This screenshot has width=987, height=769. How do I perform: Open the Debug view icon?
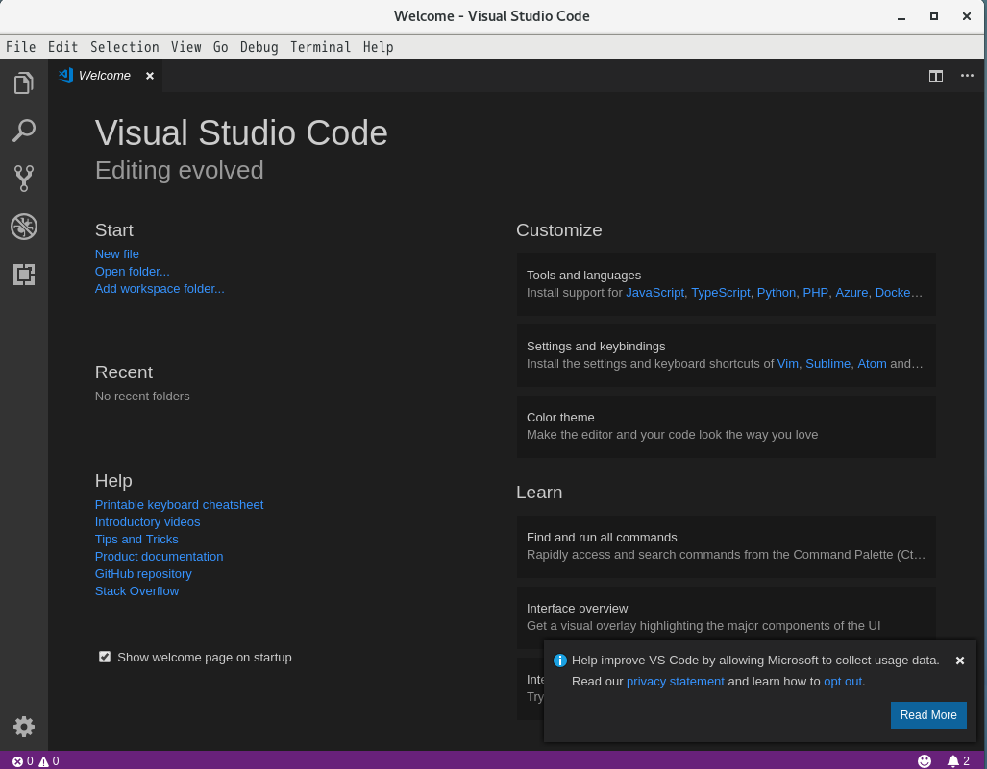click(x=23, y=227)
